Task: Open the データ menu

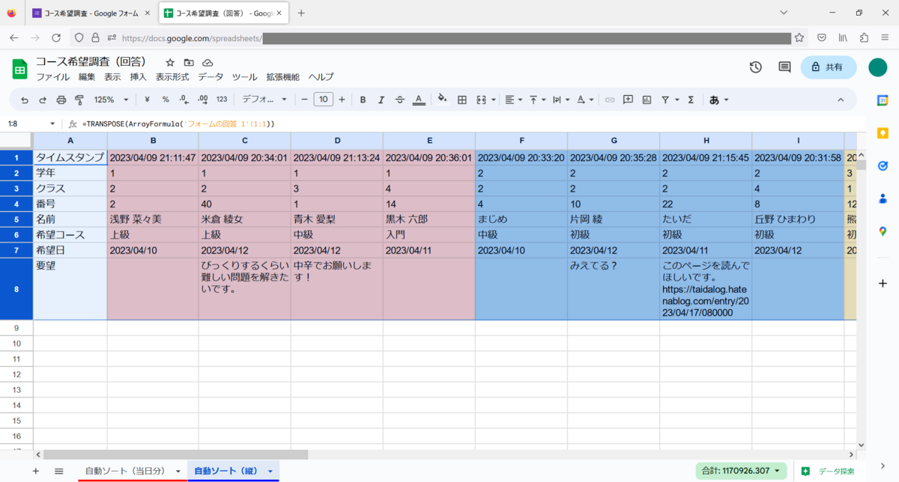Action: click(x=211, y=77)
